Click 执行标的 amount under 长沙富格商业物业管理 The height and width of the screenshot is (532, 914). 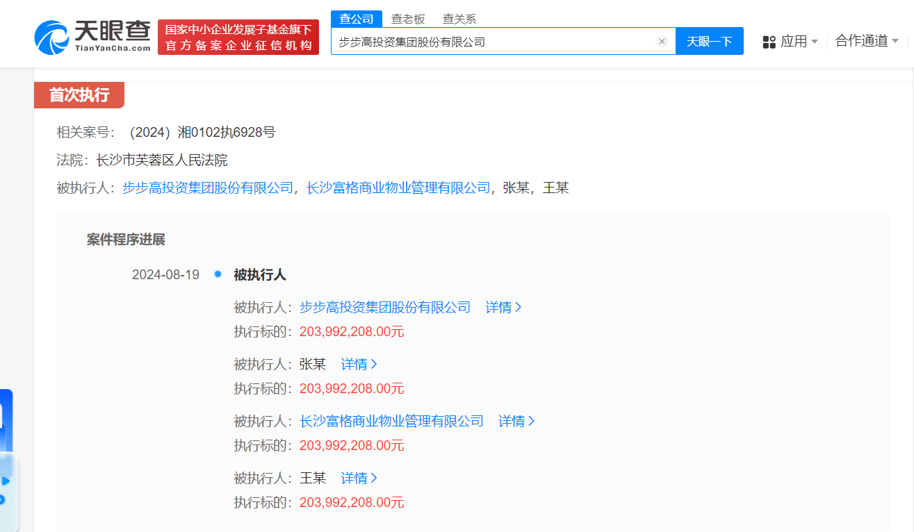[x=352, y=446]
